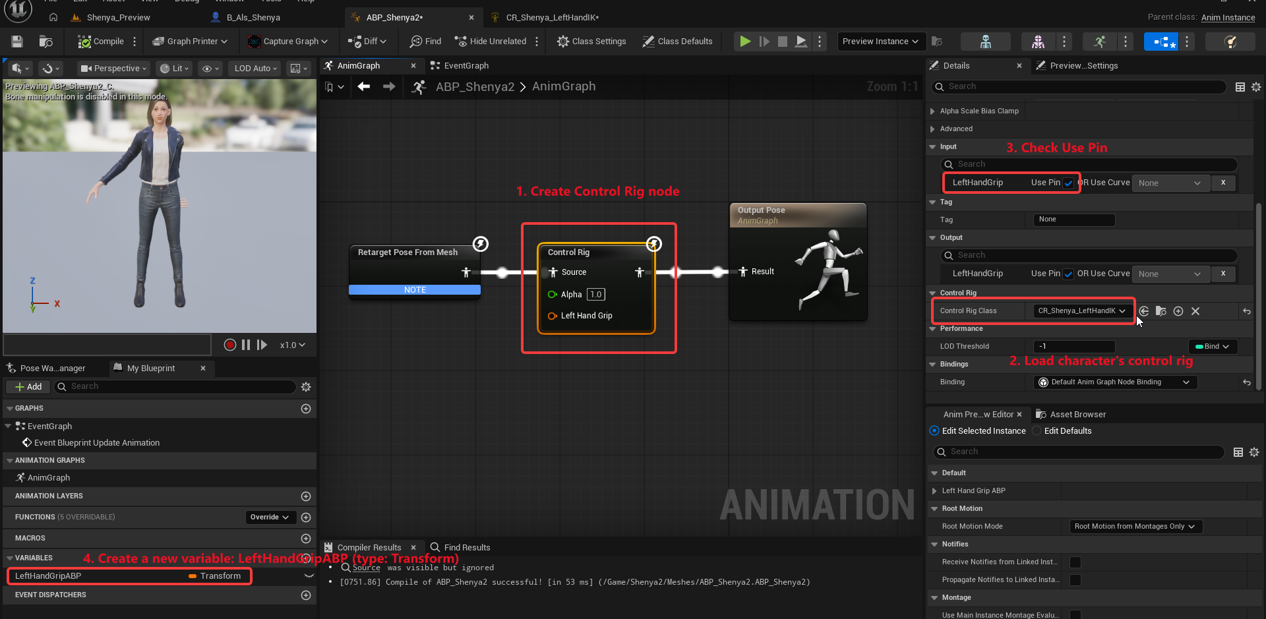This screenshot has width=1266, height=619.
Task: Browse to Control Rig Class asset
Action: 1161,311
